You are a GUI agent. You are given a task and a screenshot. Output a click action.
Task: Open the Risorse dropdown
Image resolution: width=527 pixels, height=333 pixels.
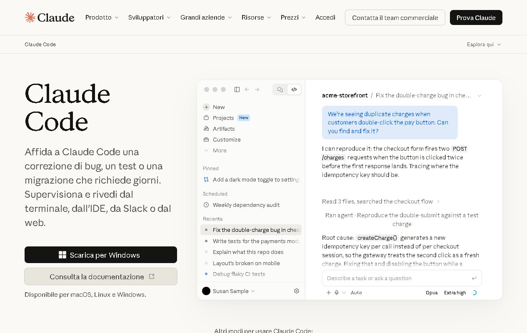coord(257,17)
